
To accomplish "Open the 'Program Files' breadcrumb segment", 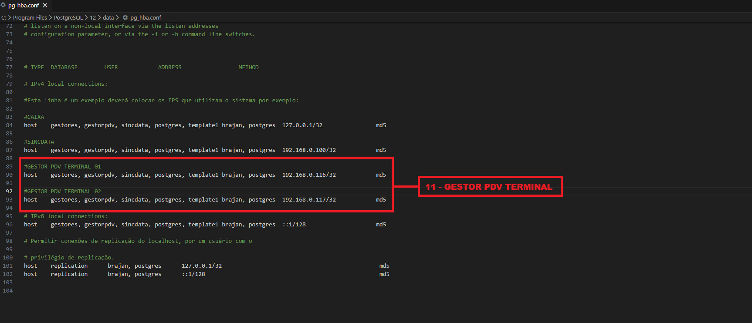I will click(30, 17).
